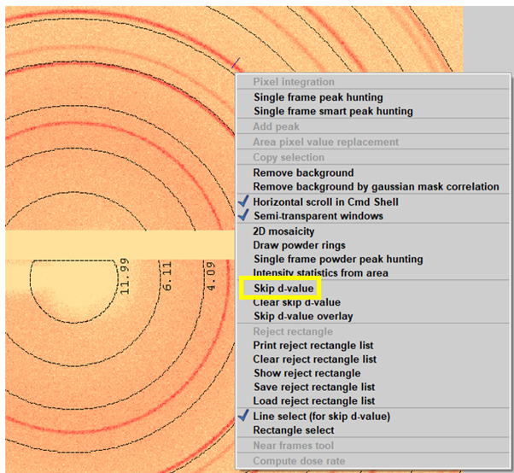
Task: Click the blue line selection marker on the image
Action: pyautogui.click(x=236, y=62)
